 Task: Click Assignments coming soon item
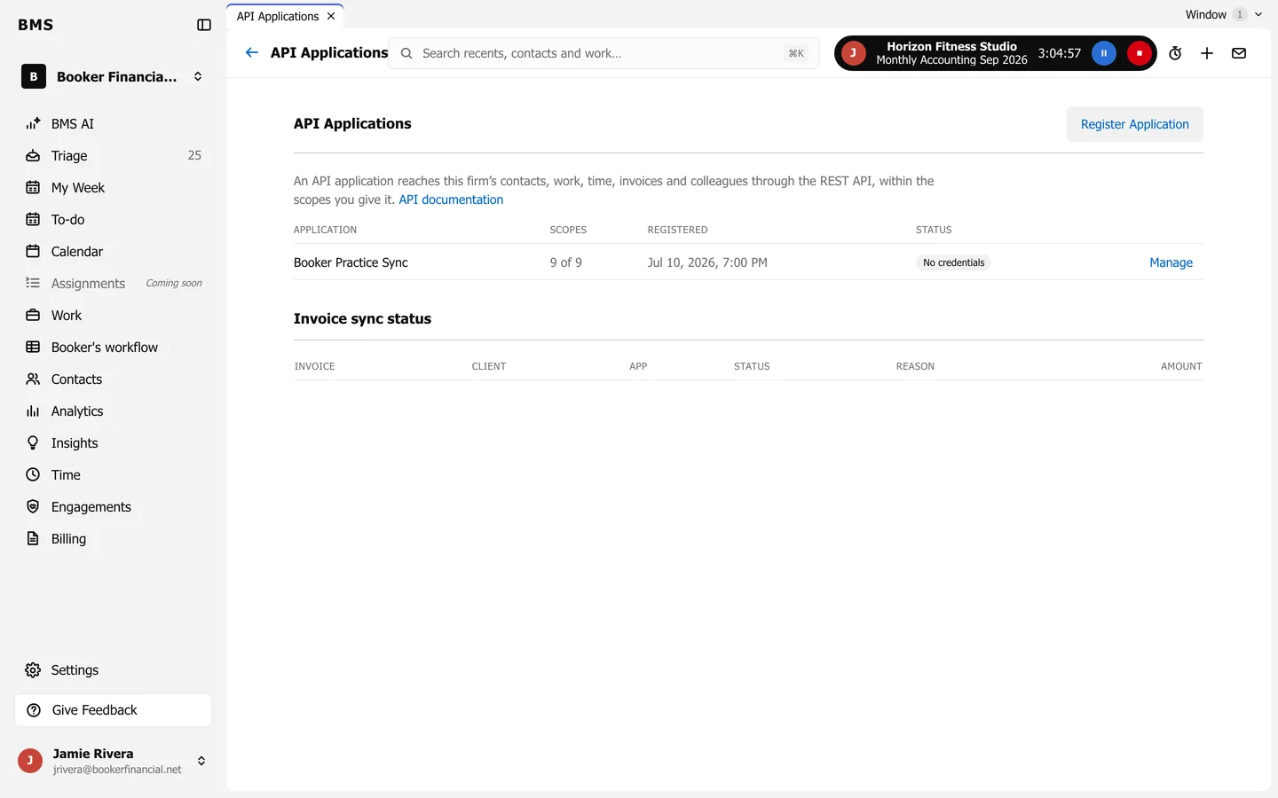pyautogui.click(x=113, y=284)
